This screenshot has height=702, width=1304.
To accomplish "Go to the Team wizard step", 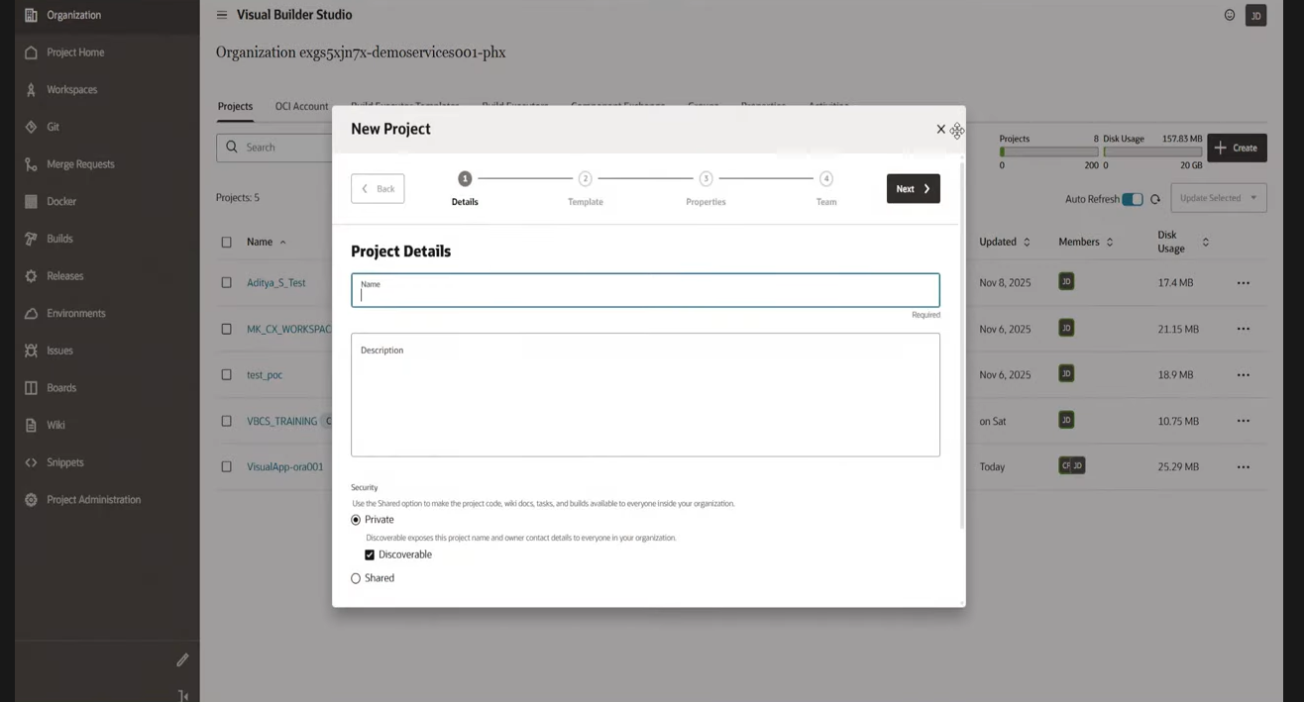I will coord(826,188).
